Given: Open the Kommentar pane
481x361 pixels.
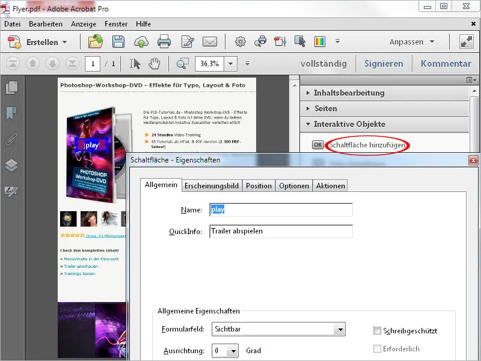Looking at the screenshot, I should coord(446,64).
